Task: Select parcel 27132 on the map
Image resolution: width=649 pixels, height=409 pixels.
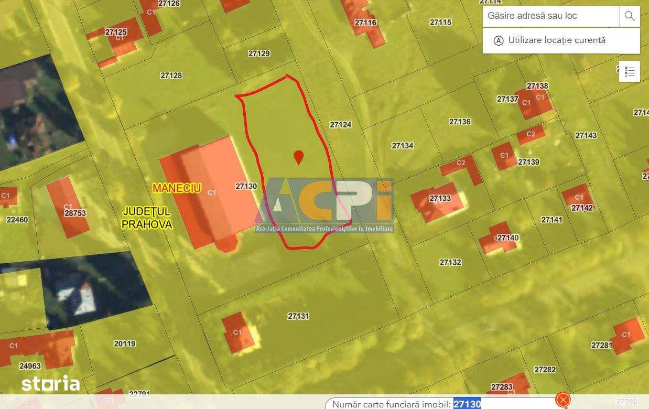Action: click(450, 262)
